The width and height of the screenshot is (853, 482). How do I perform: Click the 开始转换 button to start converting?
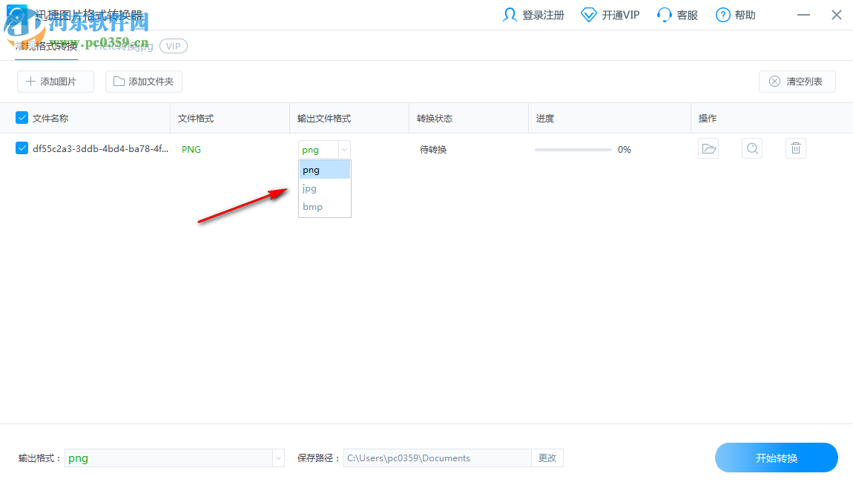[x=776, y=458]
